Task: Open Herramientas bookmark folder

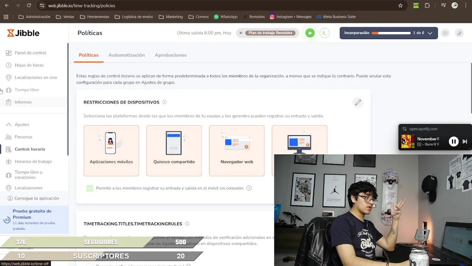Action: [x=94, y=17]
